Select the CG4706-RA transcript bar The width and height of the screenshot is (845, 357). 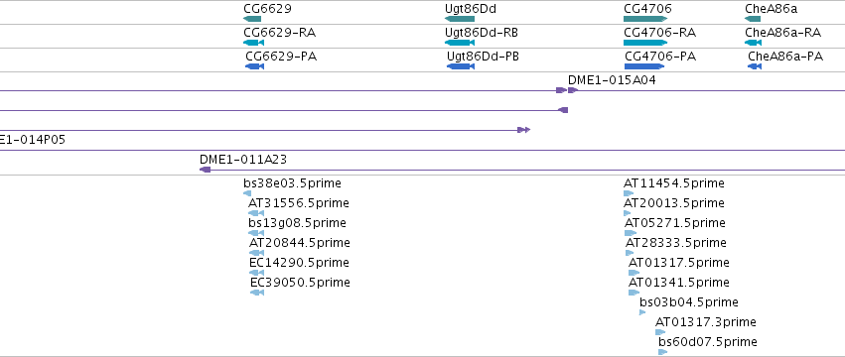[x=645, y=43]
